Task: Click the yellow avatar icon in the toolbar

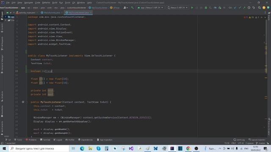Action: click(x=264, y=8)
